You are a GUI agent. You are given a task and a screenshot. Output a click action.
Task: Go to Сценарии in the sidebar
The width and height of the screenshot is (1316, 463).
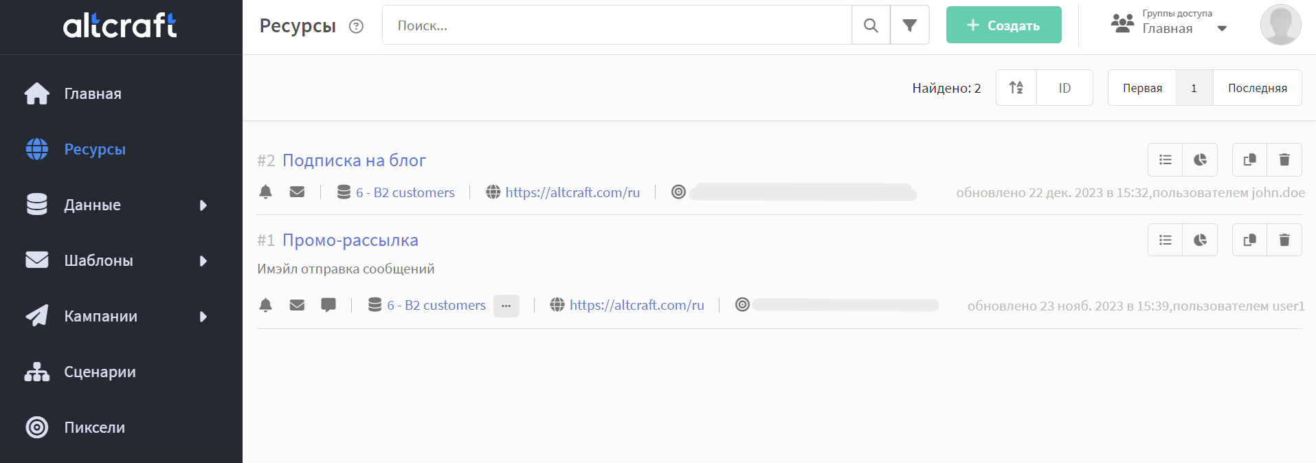point(100,372)
